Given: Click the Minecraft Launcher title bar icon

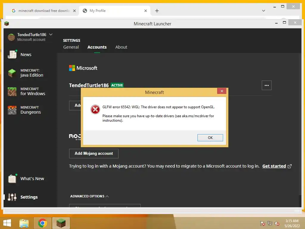Looking at the screenshot, I should tap(7, 24).
